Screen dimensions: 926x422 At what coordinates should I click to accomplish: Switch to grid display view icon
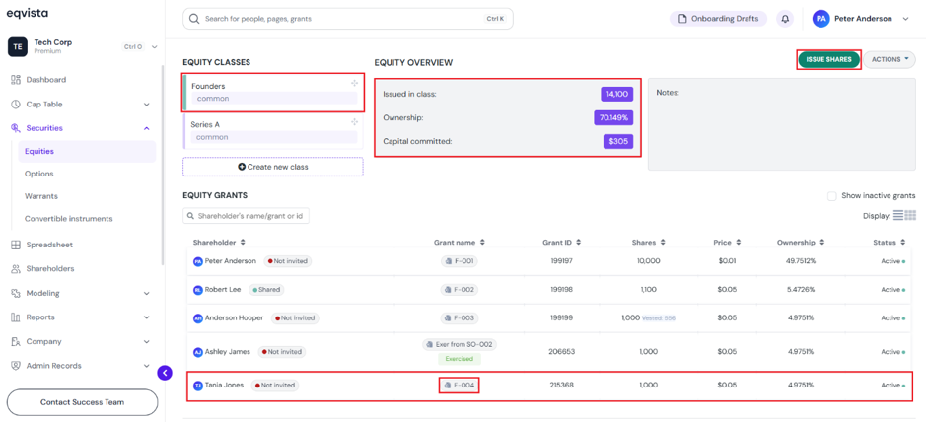click(910, 215)
